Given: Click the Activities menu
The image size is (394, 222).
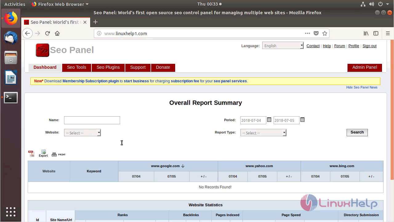Looking at the screenshot, I should (x=15, y=4).
